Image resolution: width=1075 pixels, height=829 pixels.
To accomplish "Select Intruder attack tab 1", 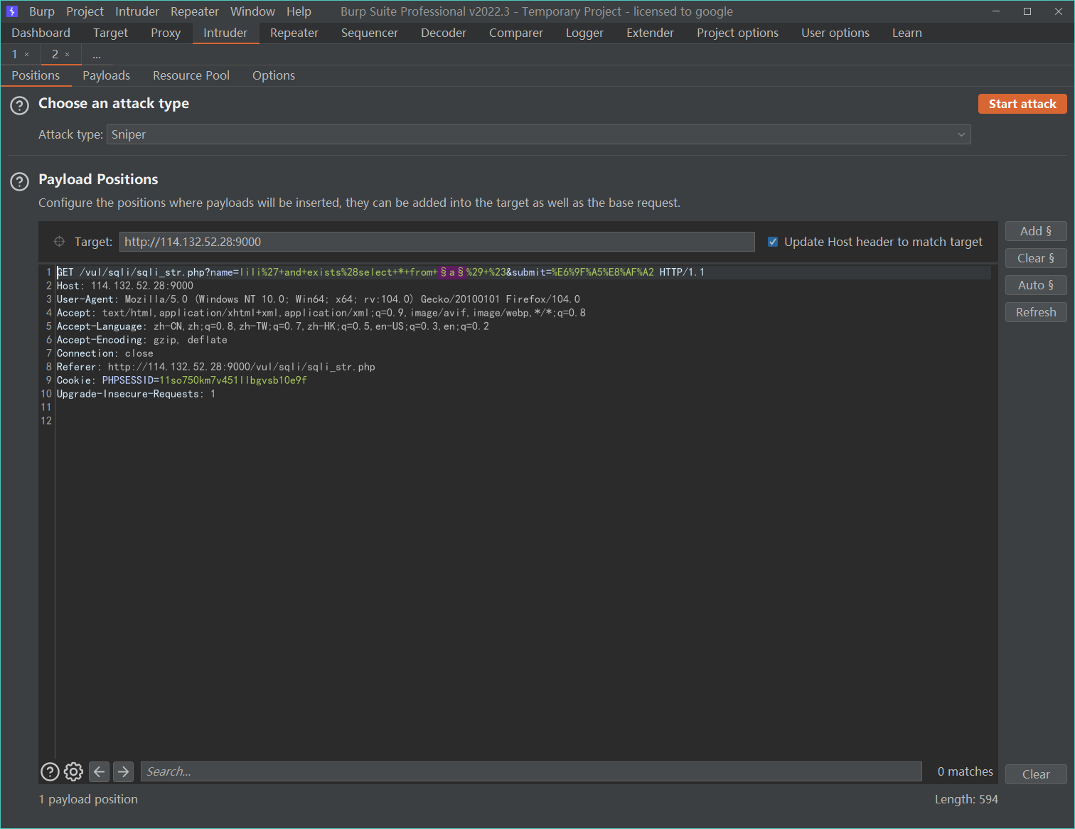I will tap(14, 54).
